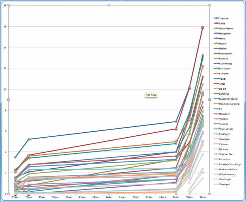
Task: Select Twenthe data marker at 18-jan
Action: 29,139
